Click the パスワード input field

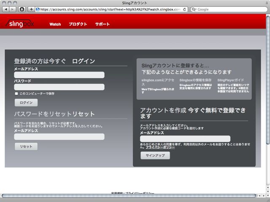(59, 87)
